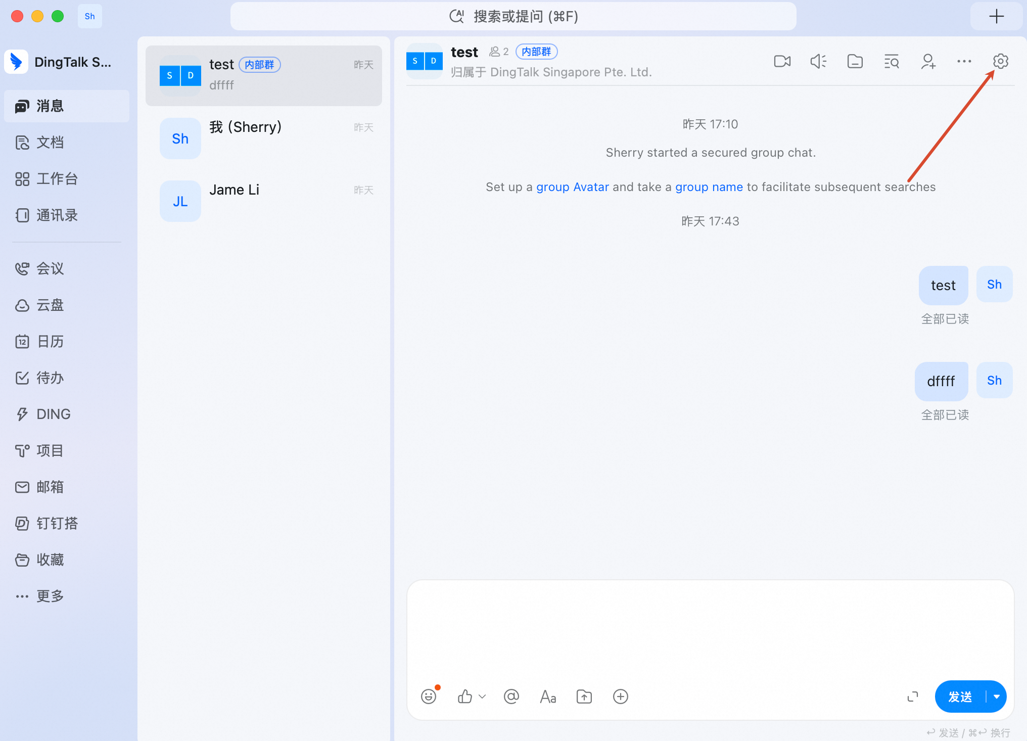1027x741 pixels.
Task: Open more input tools with plus-circle icon
Action: 621,697
